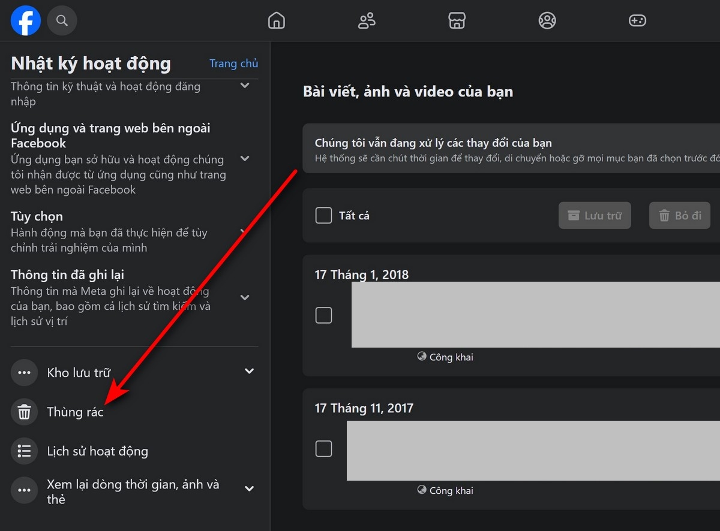720x531 pixels.
Task: Open the Gaming controller icon
Action: coord(637,20)
